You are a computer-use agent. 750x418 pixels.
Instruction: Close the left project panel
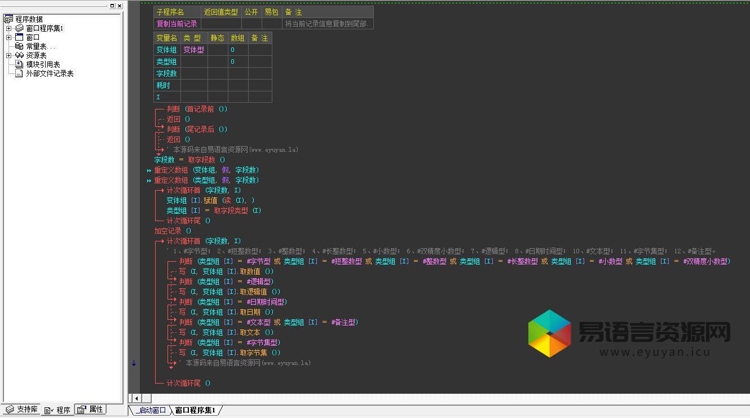(120, 6)
